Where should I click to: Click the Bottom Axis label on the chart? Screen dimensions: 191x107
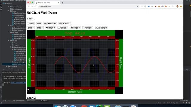[x=75, y=92]
